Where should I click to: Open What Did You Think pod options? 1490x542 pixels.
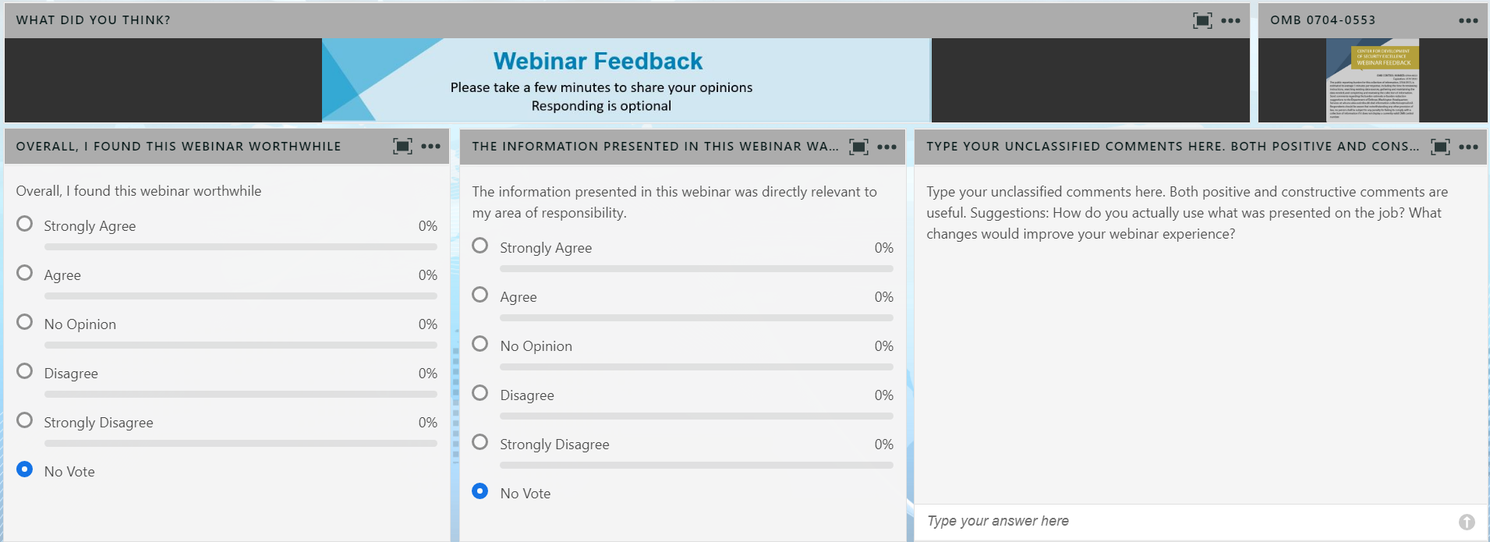tap(1230, 21)
